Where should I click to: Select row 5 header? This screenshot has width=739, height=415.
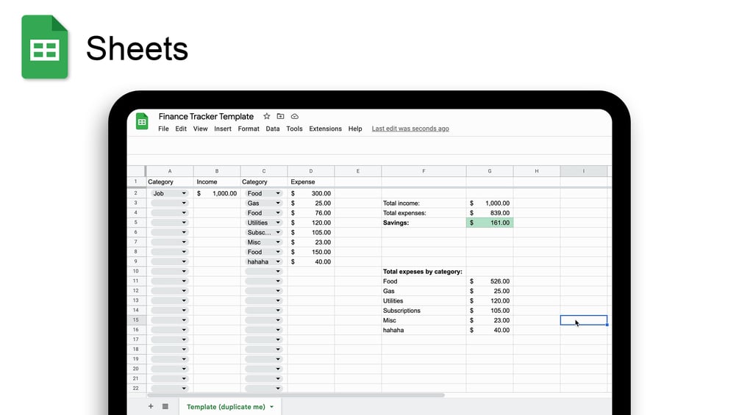pyautogui.click(x=136, y=223)
